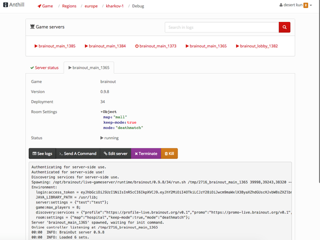Open desert kun user dropdown
The width and height of the screenshot is (320, 240).
click(297, 5)
